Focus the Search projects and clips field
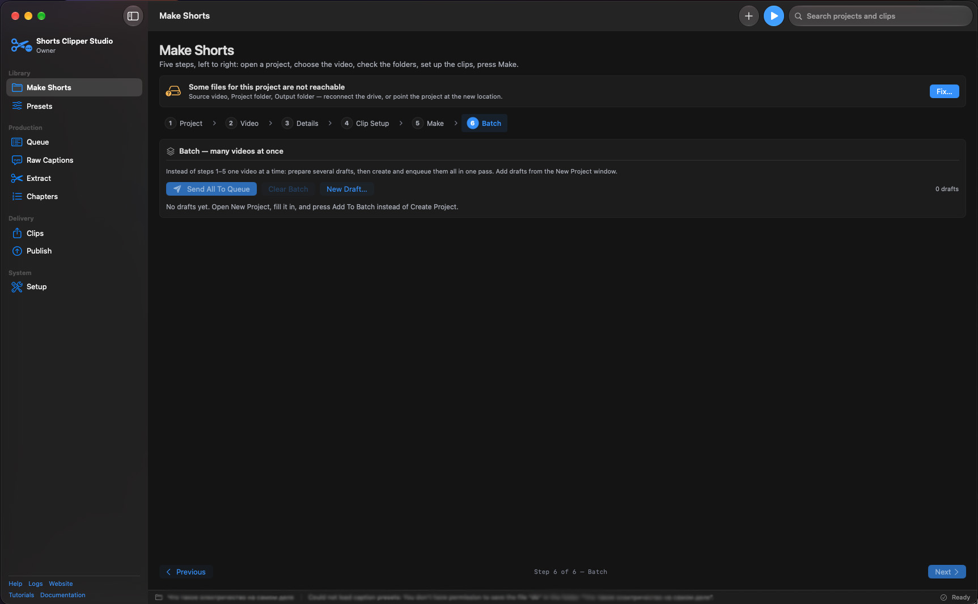The width and height of the screenshot is (978, 604). (880, 16)
